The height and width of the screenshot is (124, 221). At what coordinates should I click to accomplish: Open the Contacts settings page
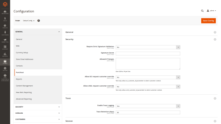(19, 66)
